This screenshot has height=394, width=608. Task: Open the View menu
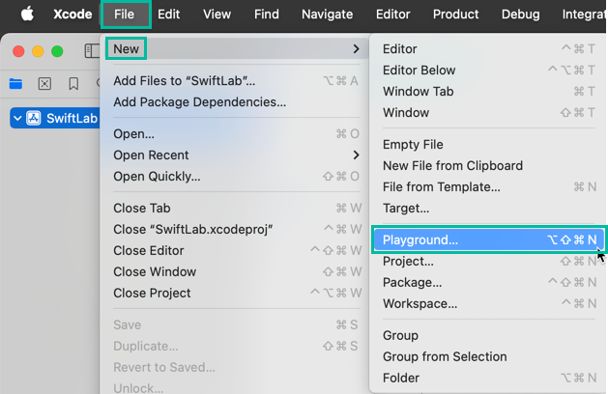pyautogui.click(x=217, y=14)
